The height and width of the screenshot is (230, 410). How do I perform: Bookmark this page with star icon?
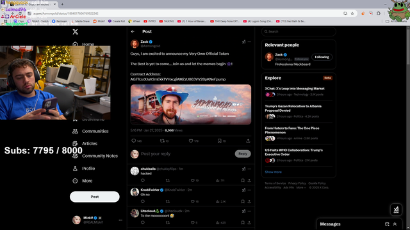352,13
